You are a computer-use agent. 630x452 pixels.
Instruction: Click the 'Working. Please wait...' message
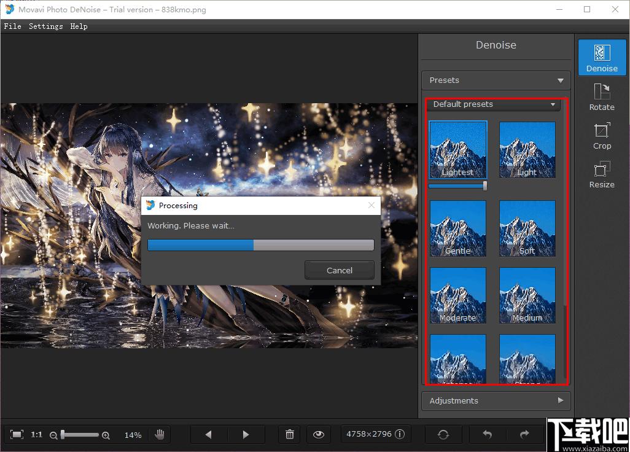click(191, 226)
